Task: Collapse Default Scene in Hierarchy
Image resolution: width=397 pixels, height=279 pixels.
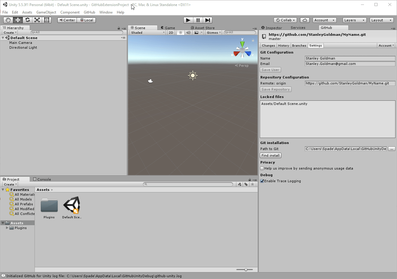Action: [3, 38]
